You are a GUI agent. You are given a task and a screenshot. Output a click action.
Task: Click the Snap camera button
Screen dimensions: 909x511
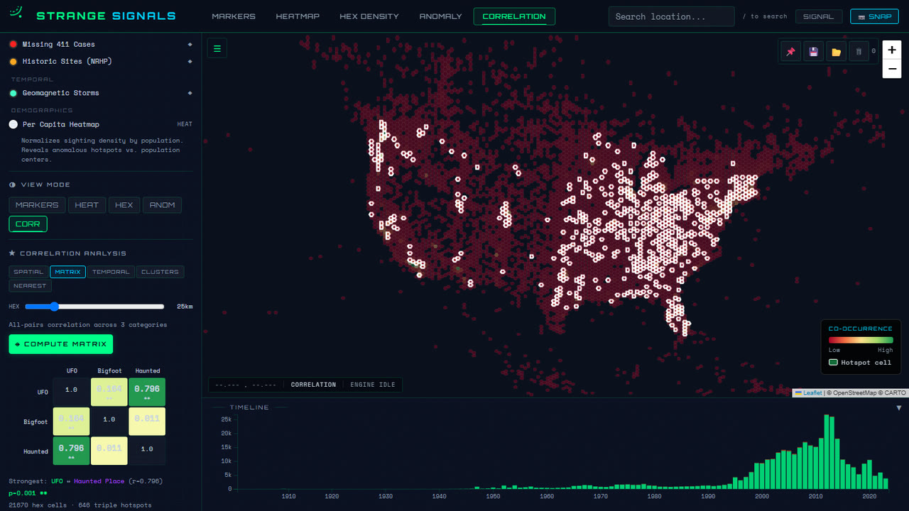coord(874,16)
